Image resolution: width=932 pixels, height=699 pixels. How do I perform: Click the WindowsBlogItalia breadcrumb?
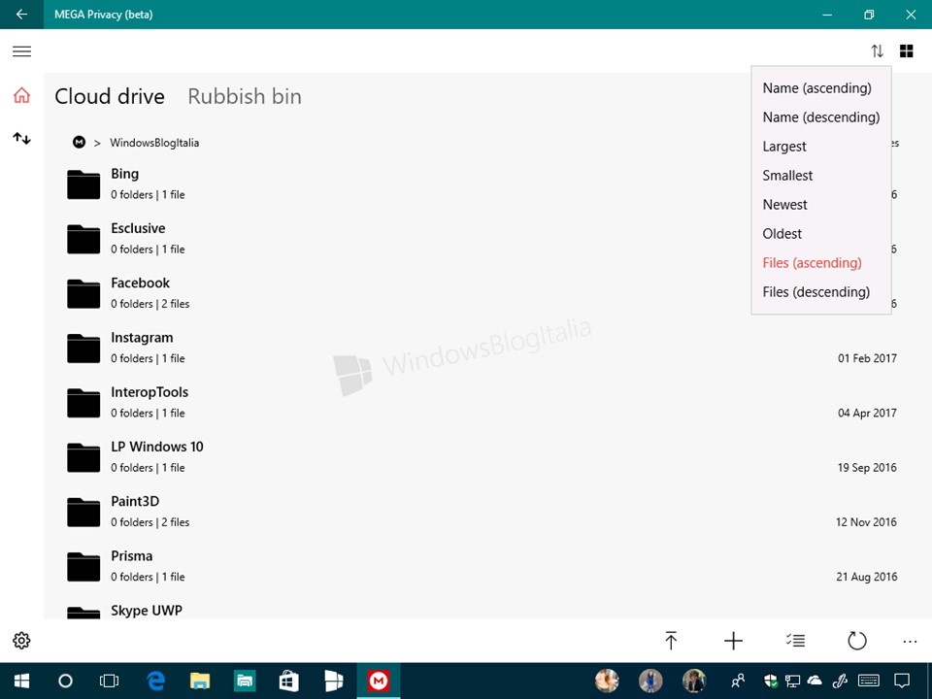click(x=154, y=143)
